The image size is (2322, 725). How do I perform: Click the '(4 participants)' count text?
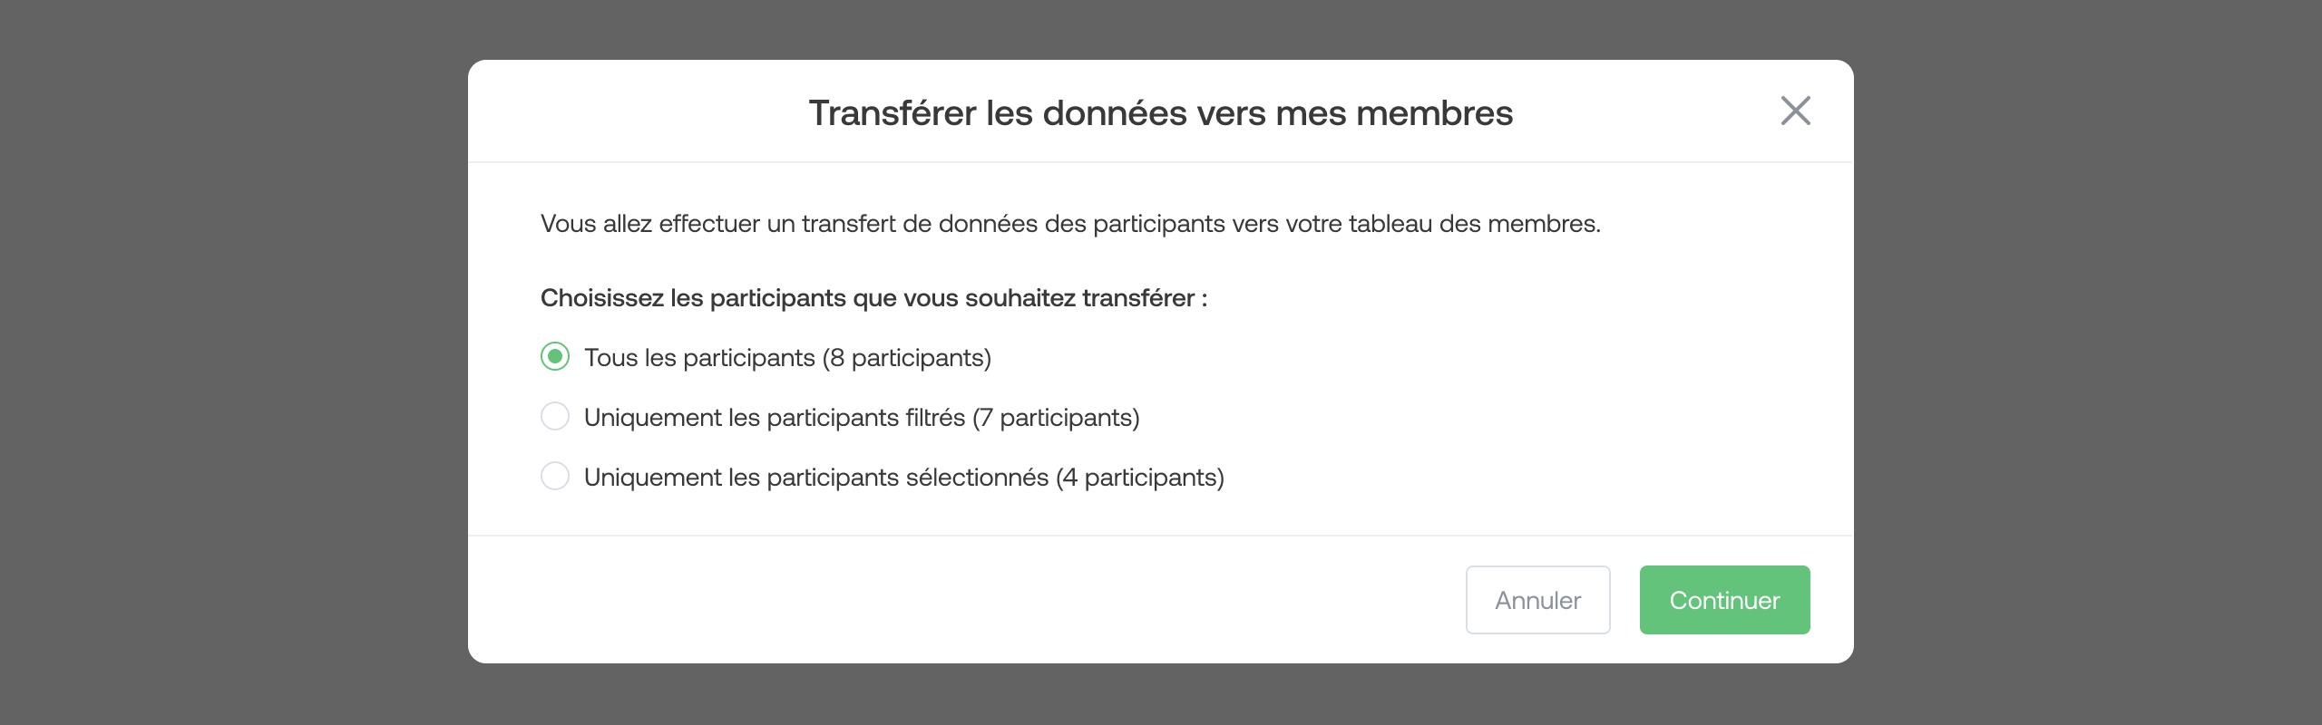[1140, 478]
